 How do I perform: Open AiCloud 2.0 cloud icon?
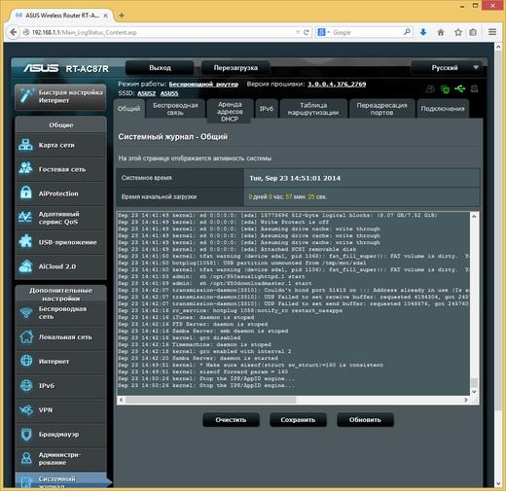click(25, 266)
